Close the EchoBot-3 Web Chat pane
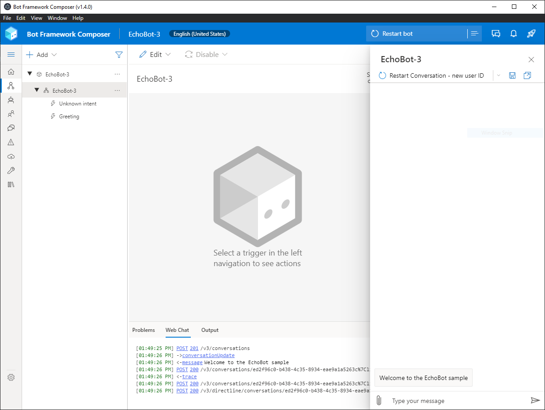 (531, 60)
